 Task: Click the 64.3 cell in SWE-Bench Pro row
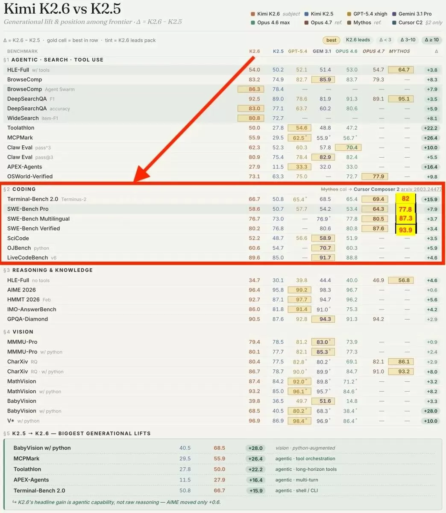pos(375,209)
